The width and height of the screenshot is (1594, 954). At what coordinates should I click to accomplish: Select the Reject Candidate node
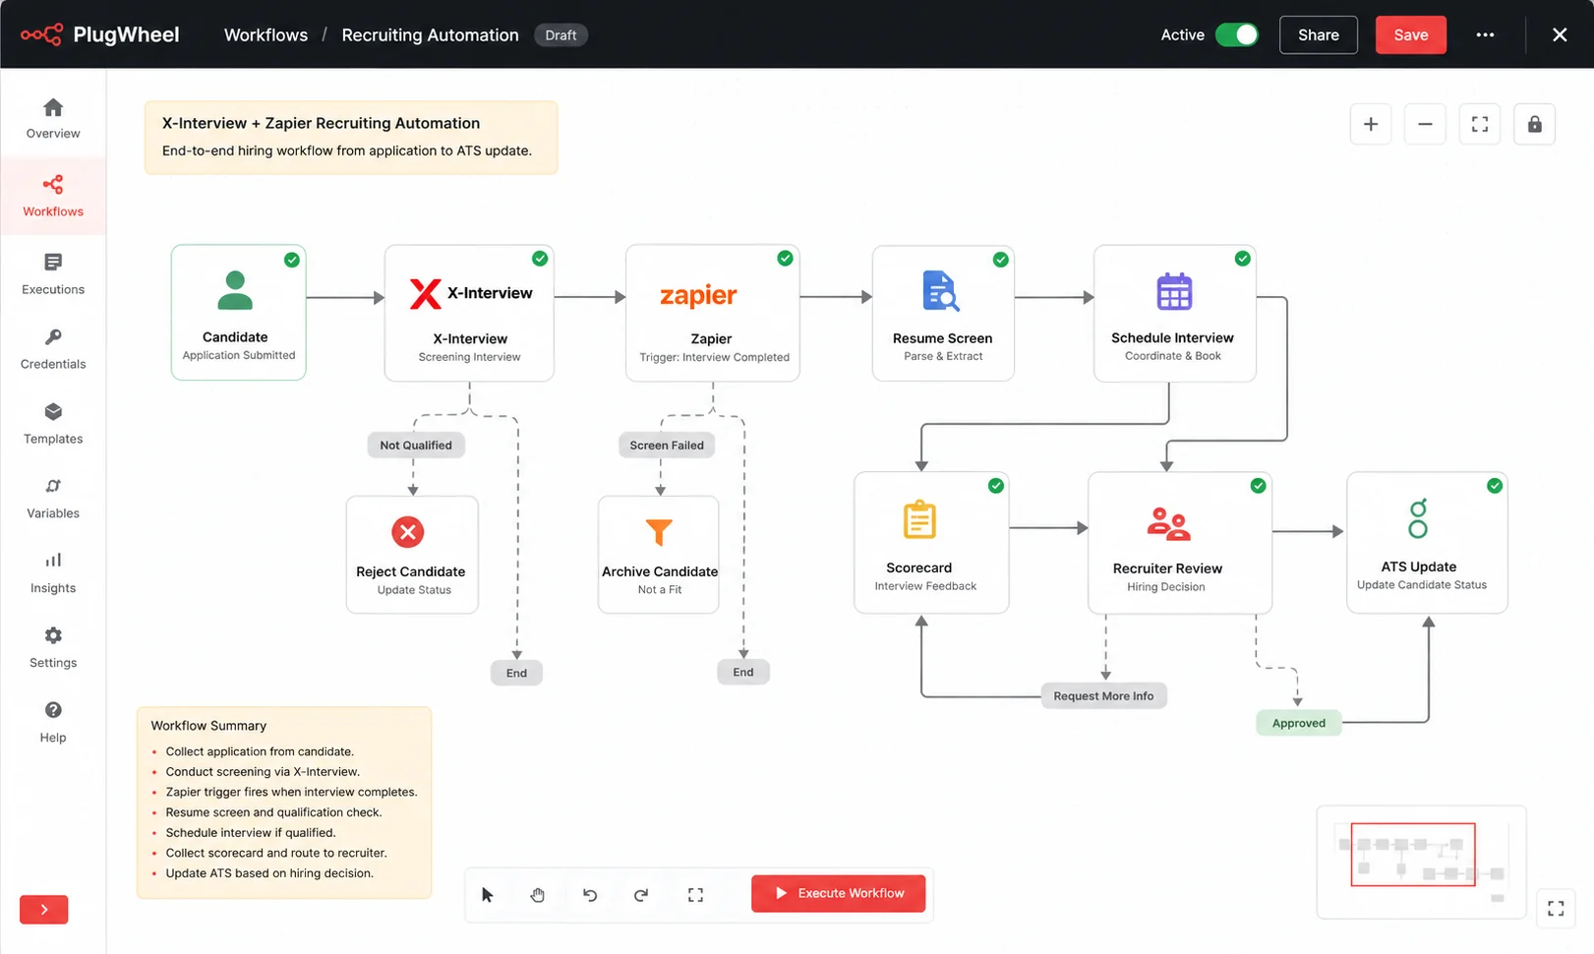412,555
